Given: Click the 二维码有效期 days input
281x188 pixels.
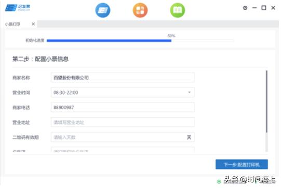Looking at the screenshot, I should click(x=123, y=137).
